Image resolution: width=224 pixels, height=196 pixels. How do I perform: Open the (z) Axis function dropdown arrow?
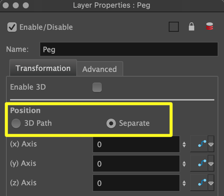point(211,183)
